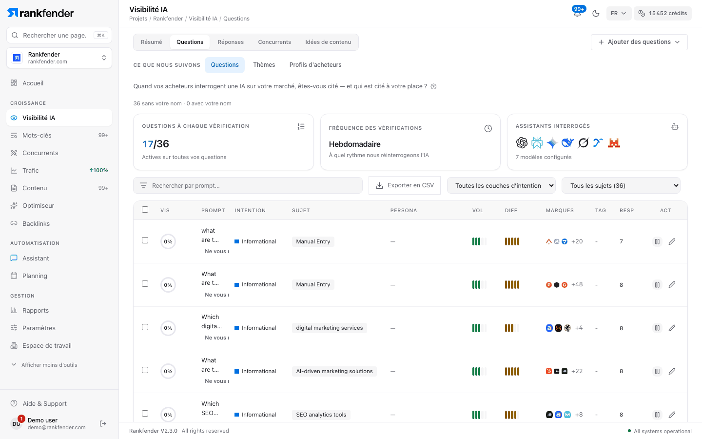
Task: Edit the AI-driven marketing solutions row with pencil
Action: [672, 371]
